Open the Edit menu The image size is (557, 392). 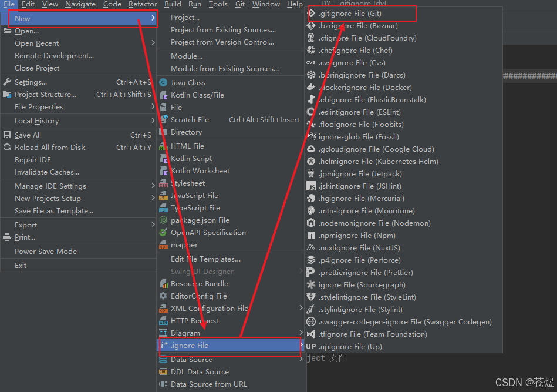28,4
